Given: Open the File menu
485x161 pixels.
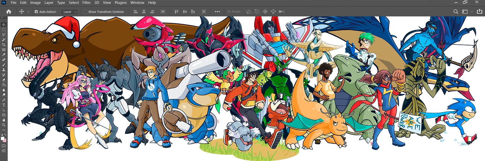Looking at the screenshot, I should point(13,3).
